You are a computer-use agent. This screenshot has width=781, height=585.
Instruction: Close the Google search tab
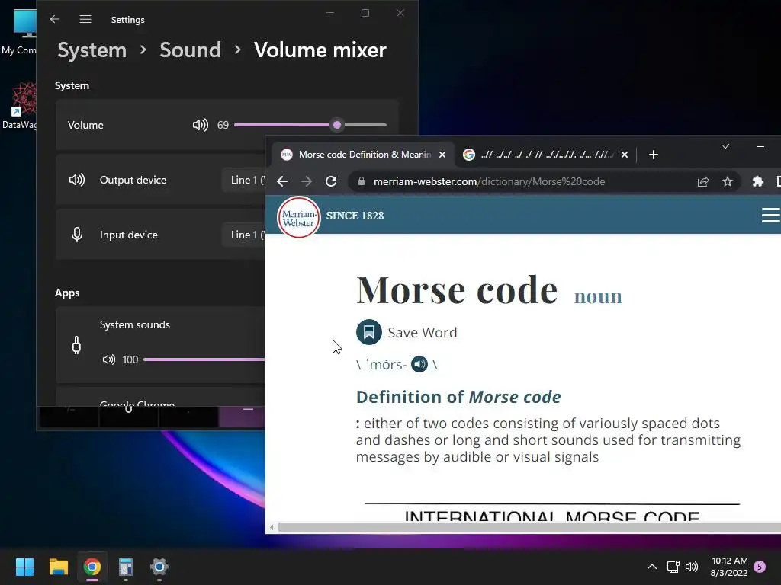[625, 155]
